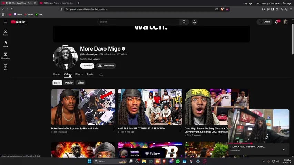The image size is (294, 165).
Task: Focus the YouTube search input field
Action: tap(138, 22)
